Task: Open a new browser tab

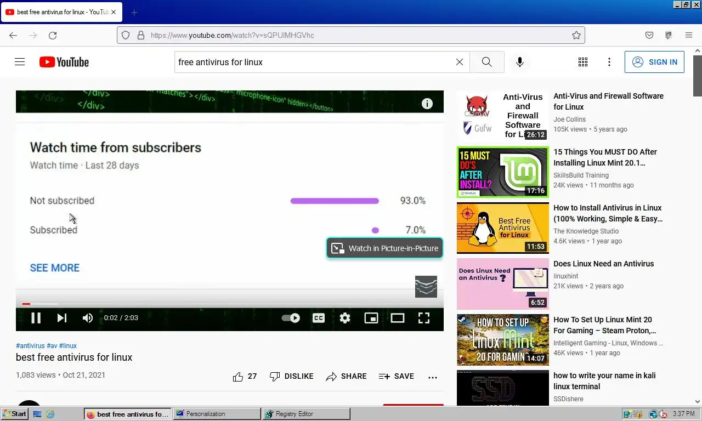Action: click(134, 12)
